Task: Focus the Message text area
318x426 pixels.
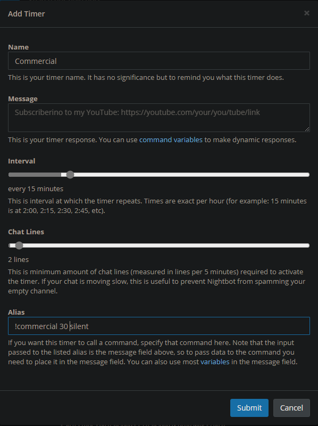Action: pyautogui.click(x=159, y=118)
